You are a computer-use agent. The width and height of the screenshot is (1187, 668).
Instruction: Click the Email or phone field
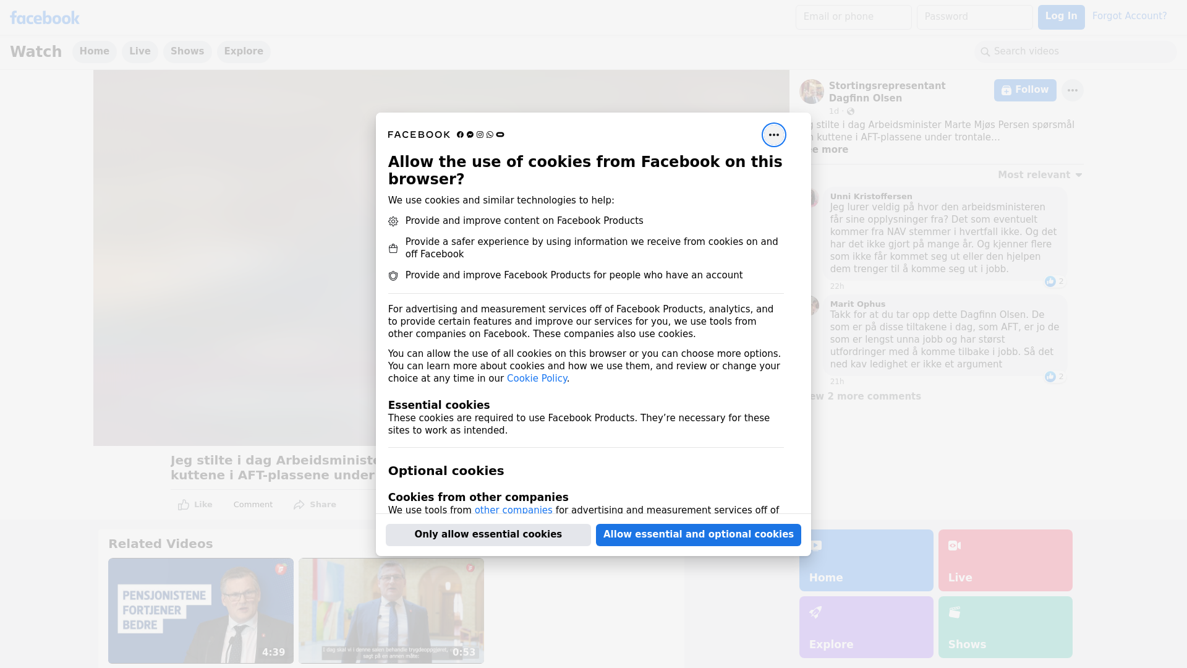click(x=853, y=17)
